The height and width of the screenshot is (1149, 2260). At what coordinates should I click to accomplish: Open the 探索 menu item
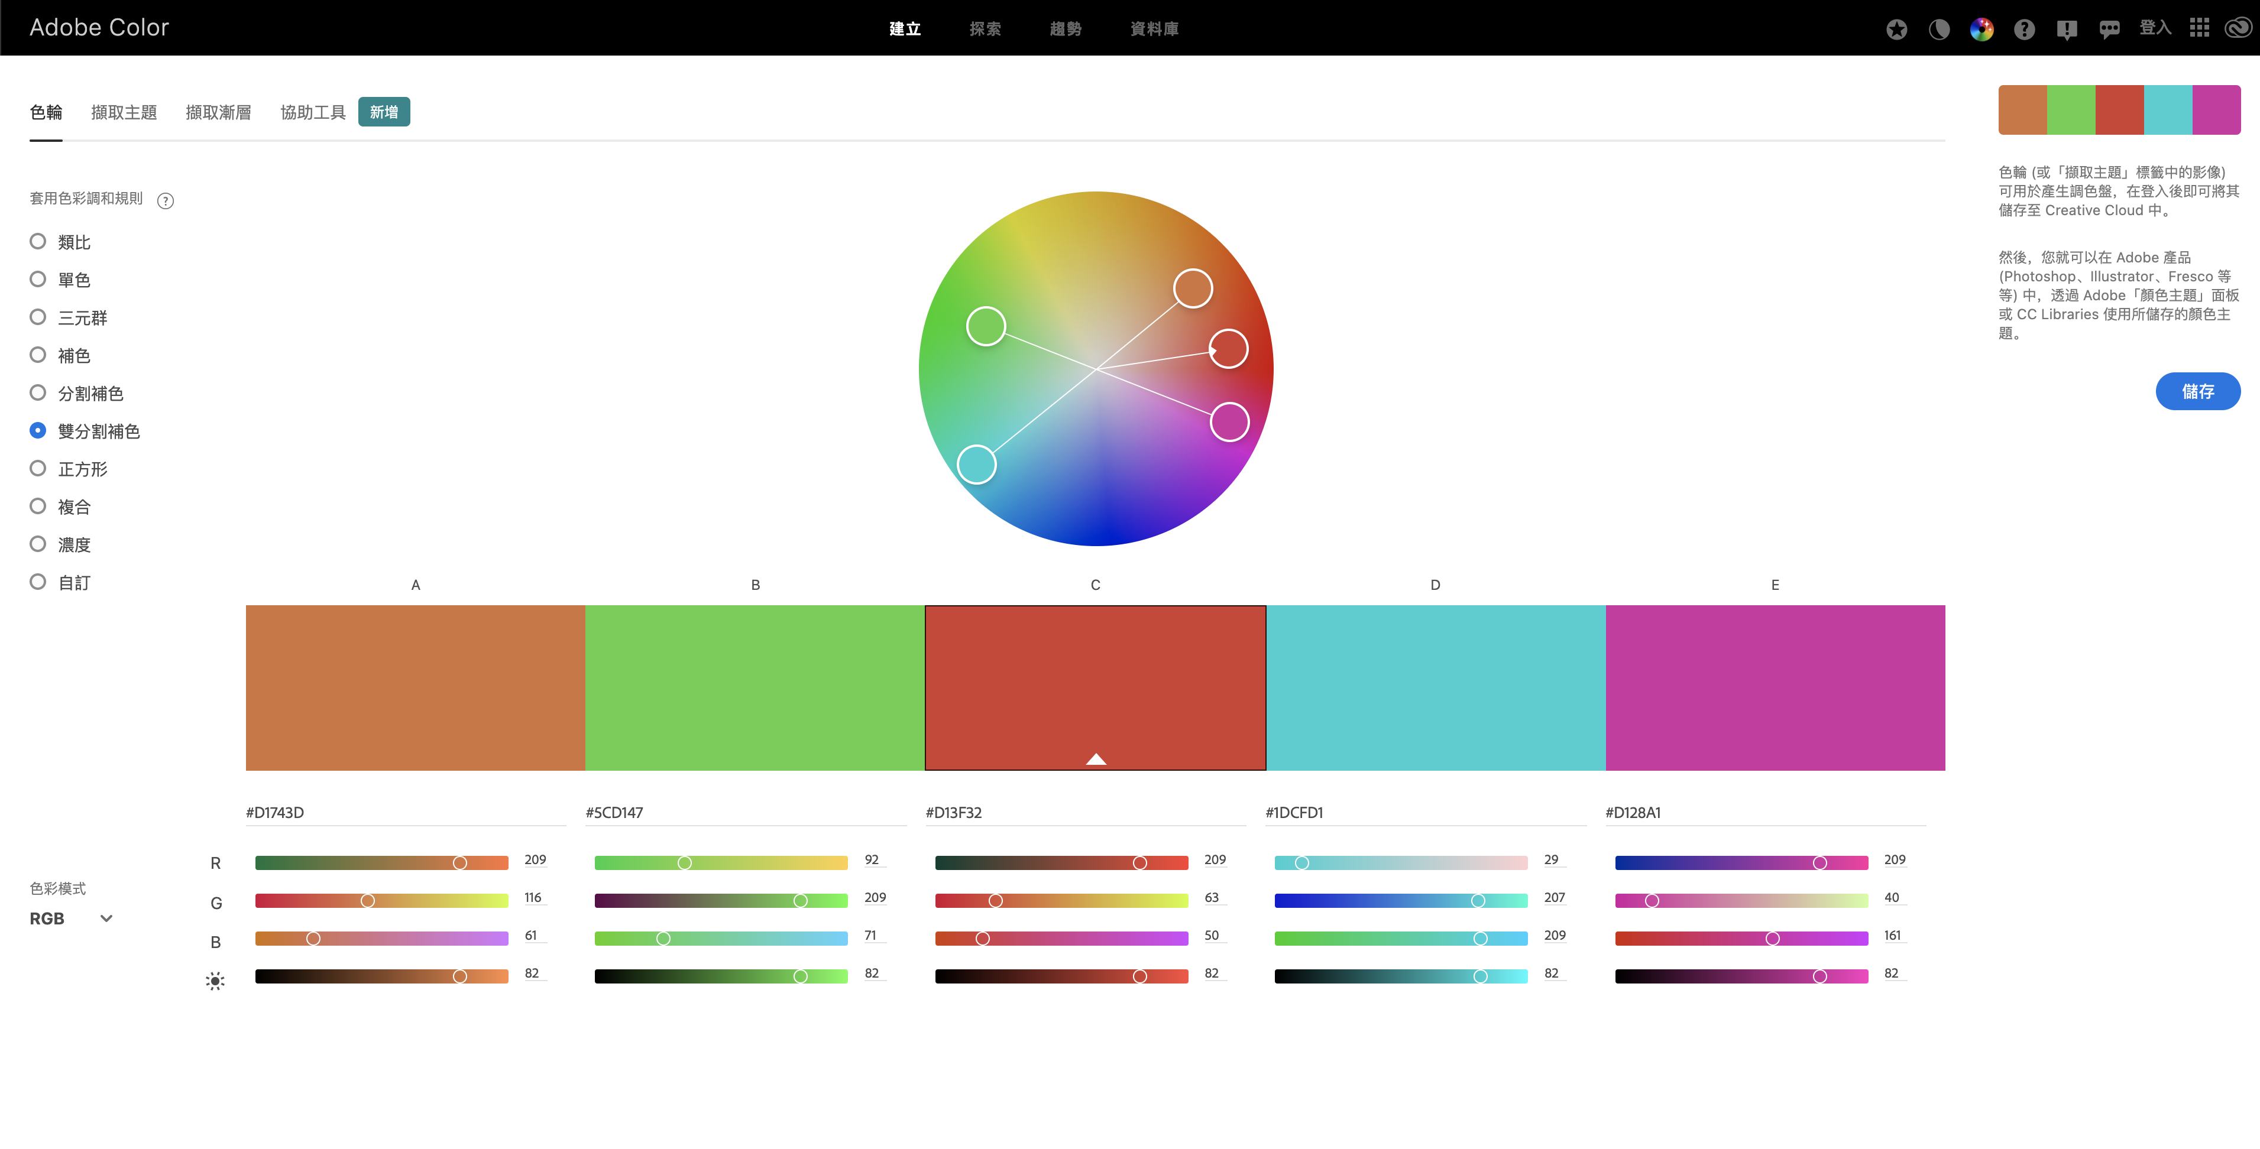point(985,29)
